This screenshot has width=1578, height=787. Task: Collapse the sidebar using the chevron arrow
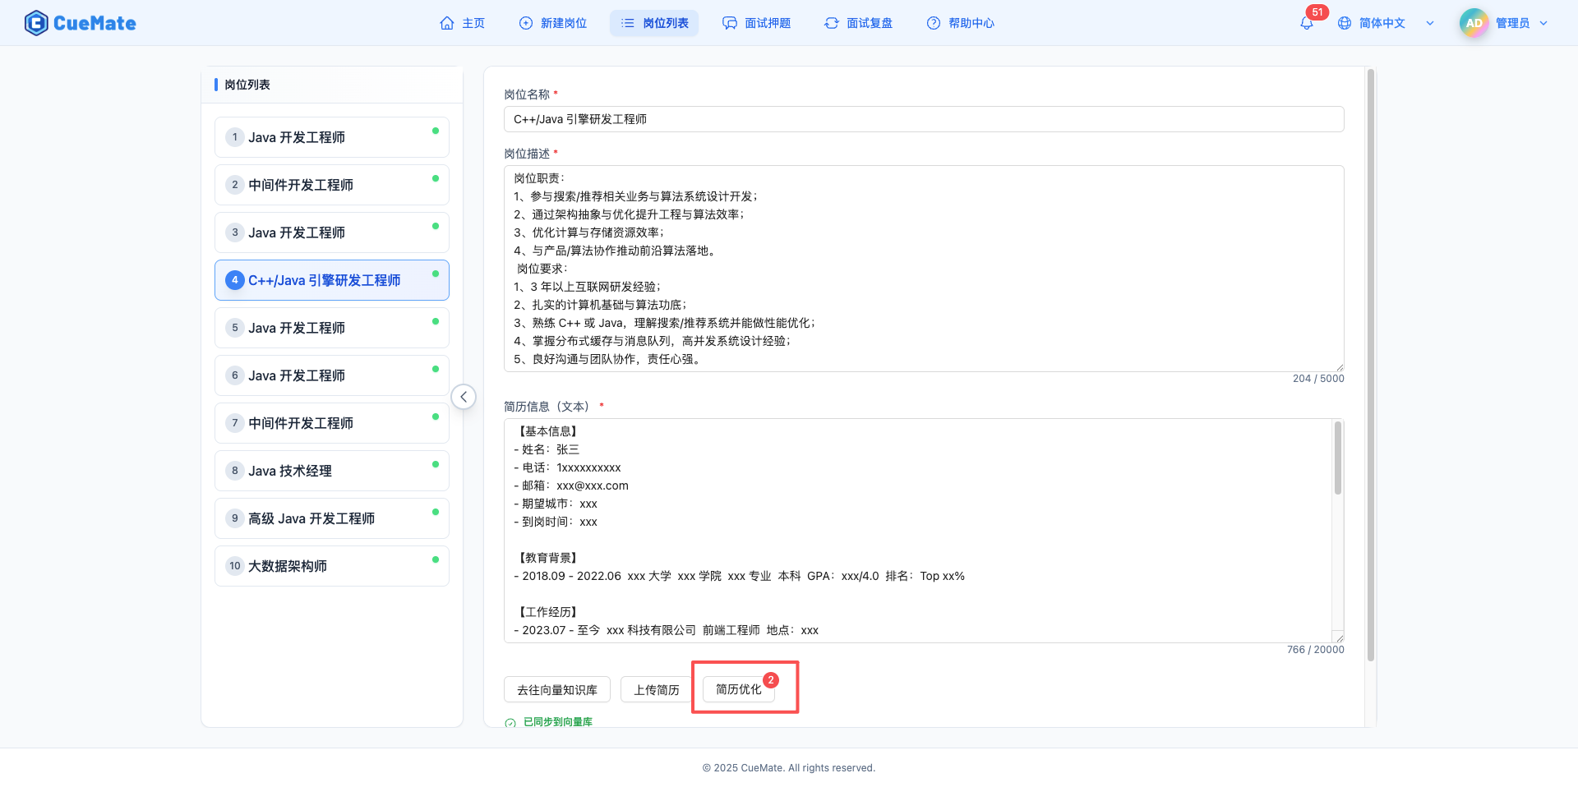coord(464,396)
